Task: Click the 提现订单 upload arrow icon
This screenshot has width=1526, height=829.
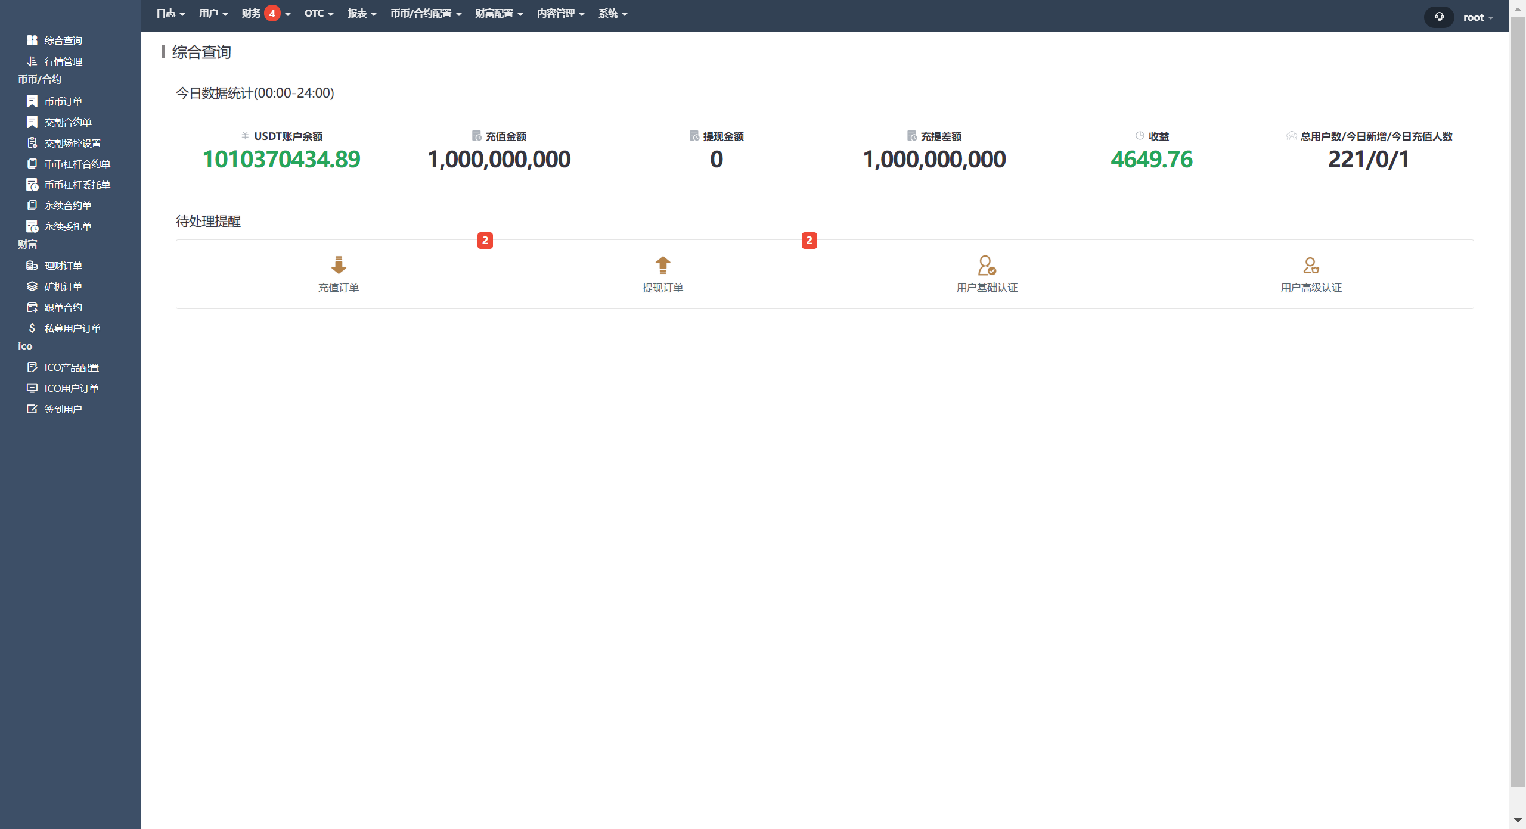Action: (663, 265)
